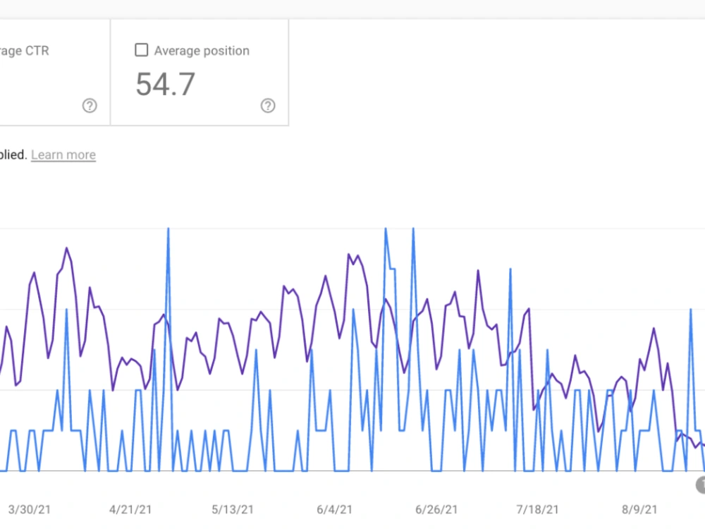The height and width of the screenshot is (529, 705).
Task: Click the 3/30/21 date axis label
Action: pos(29,510)
